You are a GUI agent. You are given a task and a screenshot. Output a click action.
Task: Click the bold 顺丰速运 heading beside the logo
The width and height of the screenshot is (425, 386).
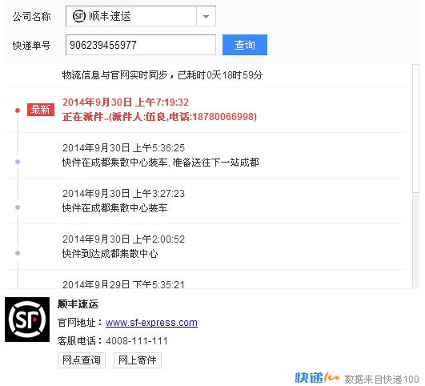click(x=78, y=304)
